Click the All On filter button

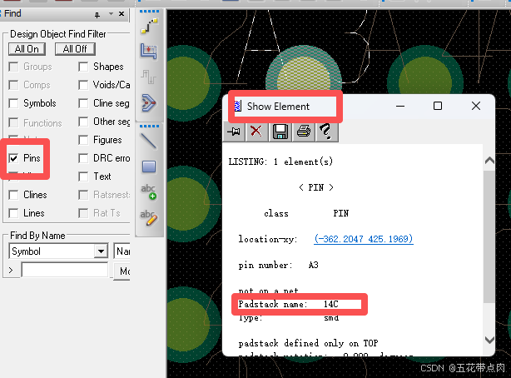pyautogui.click(x=27, y=49)
